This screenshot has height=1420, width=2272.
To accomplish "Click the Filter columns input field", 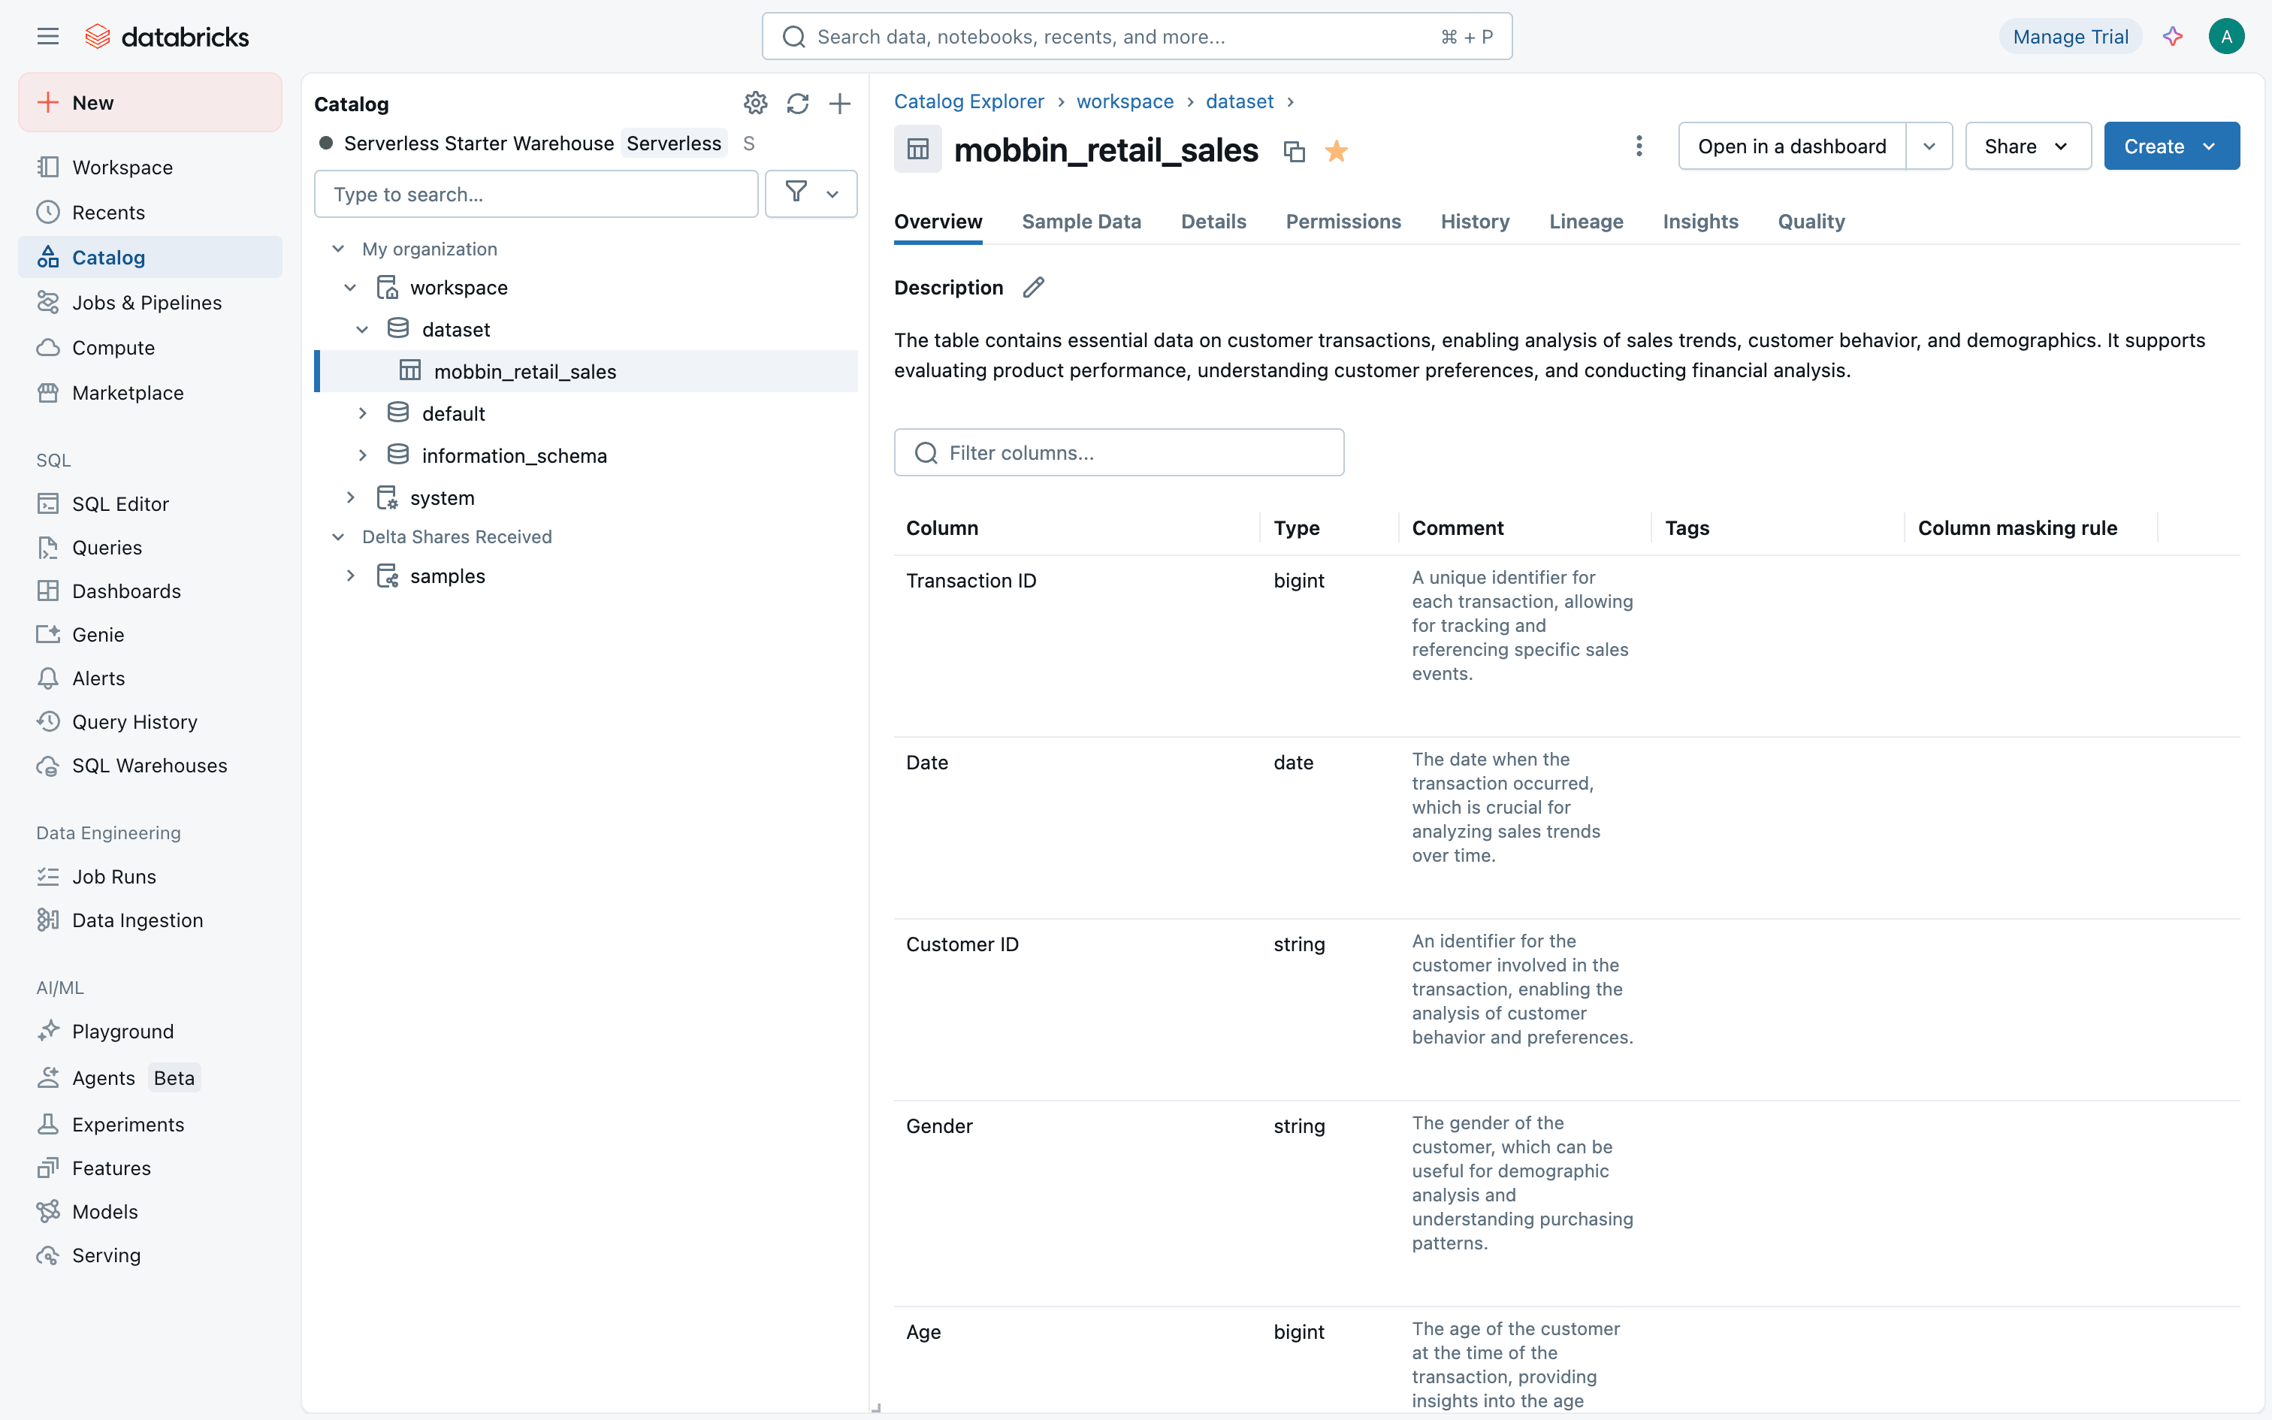I will (x=1118, y=452).
